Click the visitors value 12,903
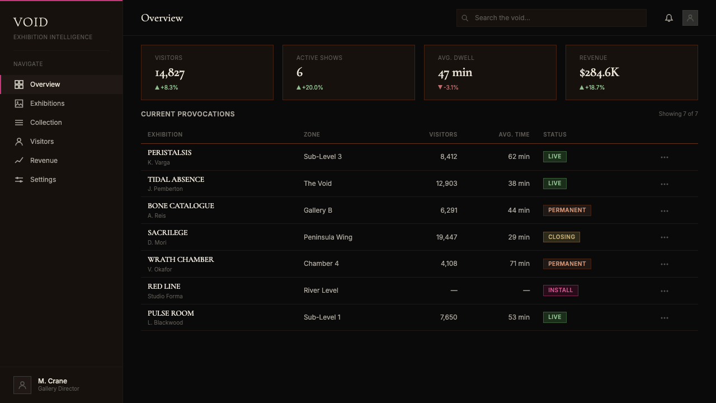The height and width of the screenshot is (403, 716). (447, 184)
